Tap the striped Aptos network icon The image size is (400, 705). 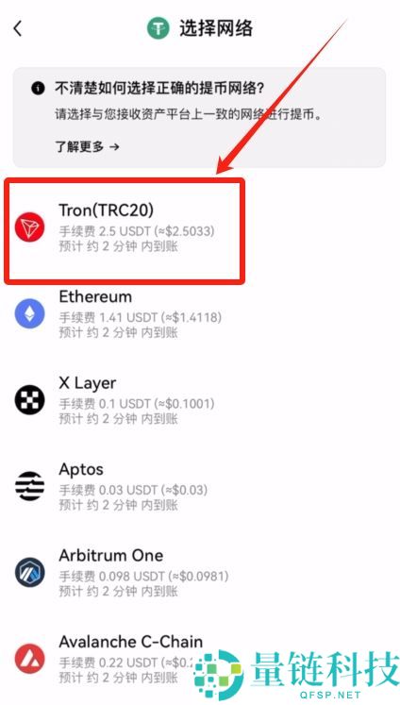click(x=30, y=486)
